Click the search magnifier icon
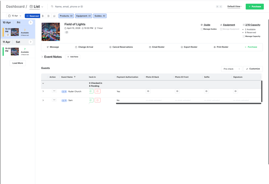This screenshot has height=184, width=269. (x=52, y=6)
